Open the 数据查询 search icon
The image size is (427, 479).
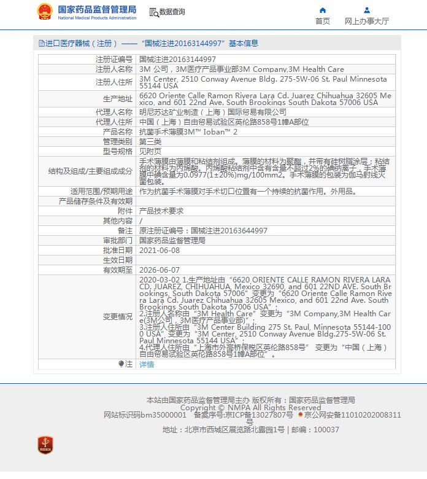pyautogui.click(x=154, y=12)
